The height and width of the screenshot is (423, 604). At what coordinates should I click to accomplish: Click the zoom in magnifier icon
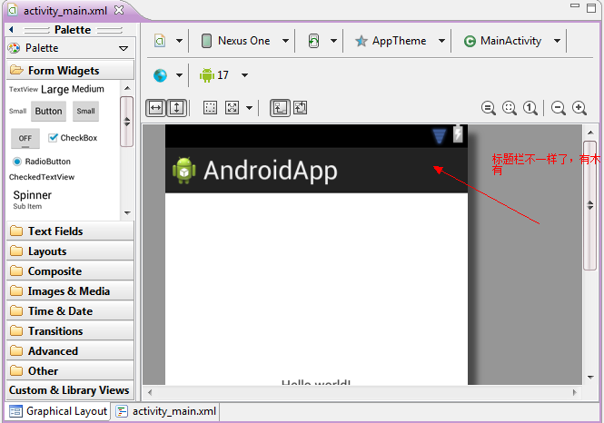(579, 108)
